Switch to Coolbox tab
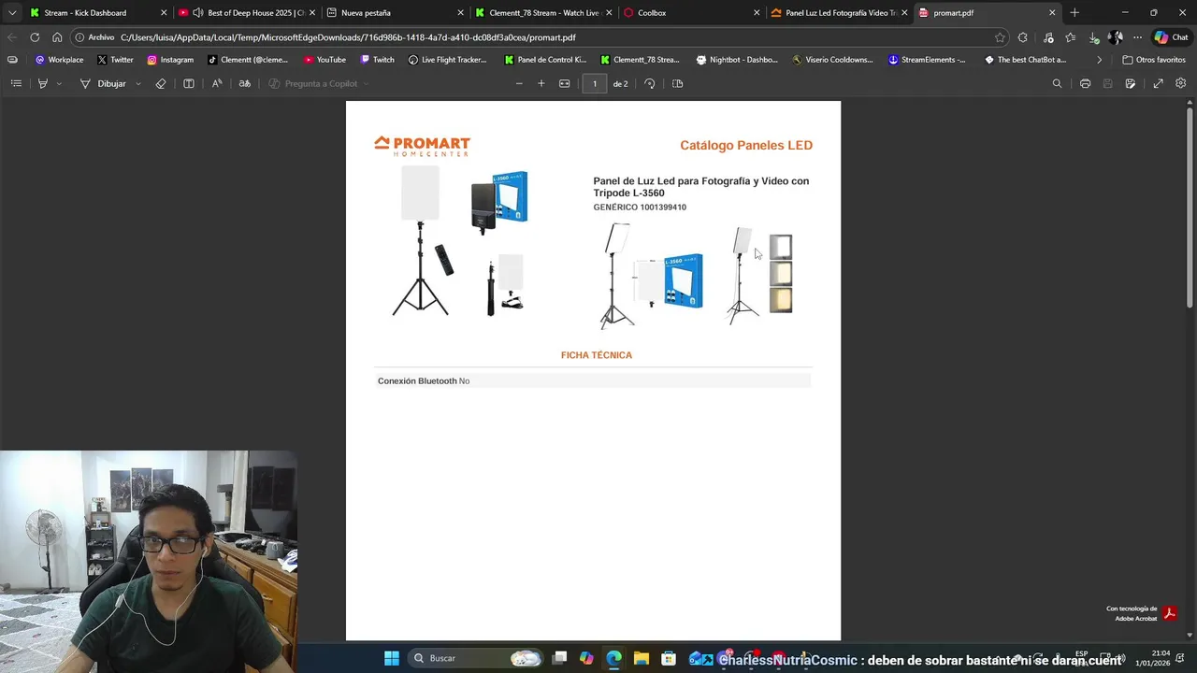 pos(690,13)
